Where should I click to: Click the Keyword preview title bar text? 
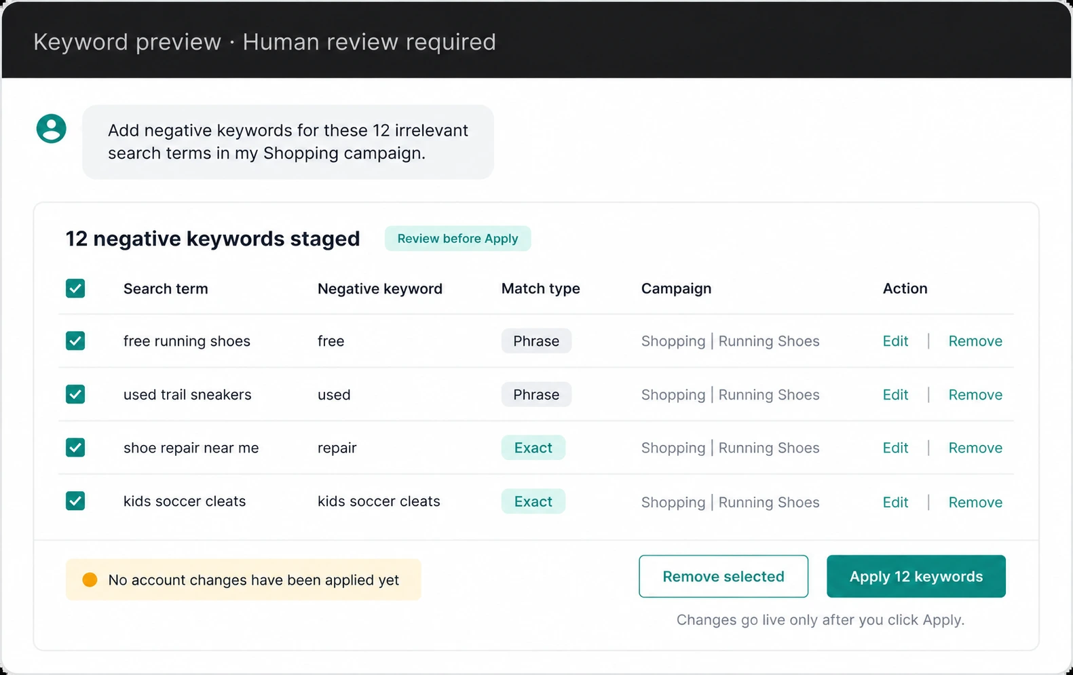tap(265, 42)
